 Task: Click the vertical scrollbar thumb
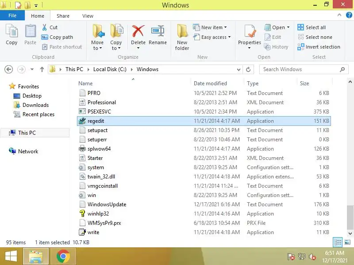pos(350,217)
